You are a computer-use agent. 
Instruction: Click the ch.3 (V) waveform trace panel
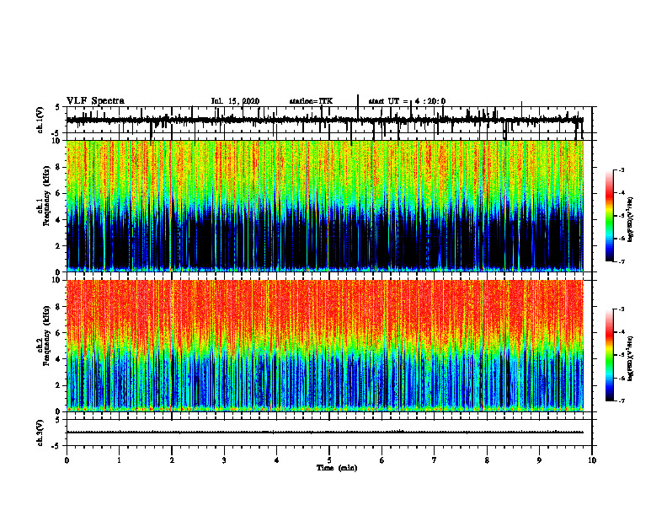point(329,433)
